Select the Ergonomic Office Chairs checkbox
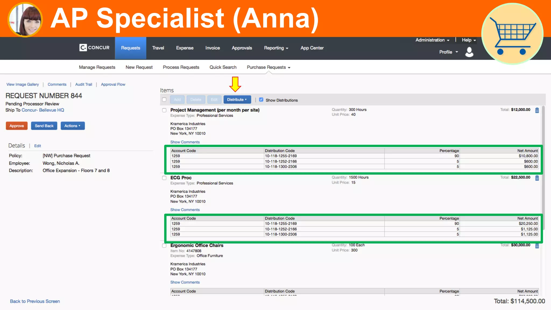 (164, 245)
